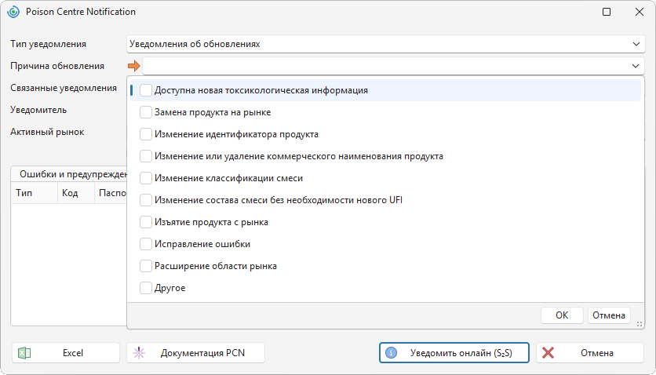Click the blue info icon on Notify online
Image resolution: width=656 pixels, height=375 pixels.
(x=392, y=353)
